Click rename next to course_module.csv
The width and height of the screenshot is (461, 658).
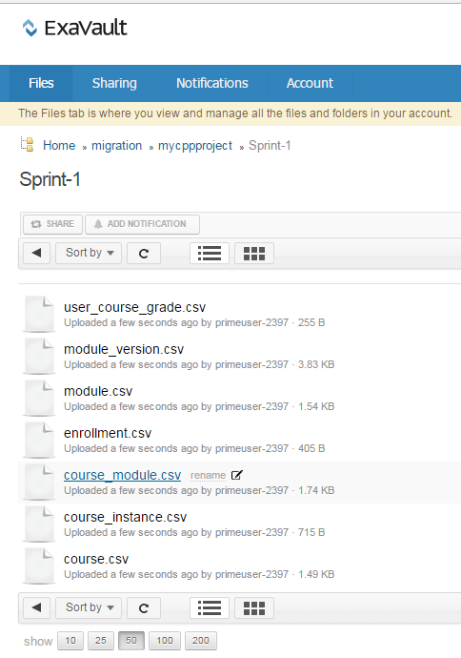(x=208, y=476)
